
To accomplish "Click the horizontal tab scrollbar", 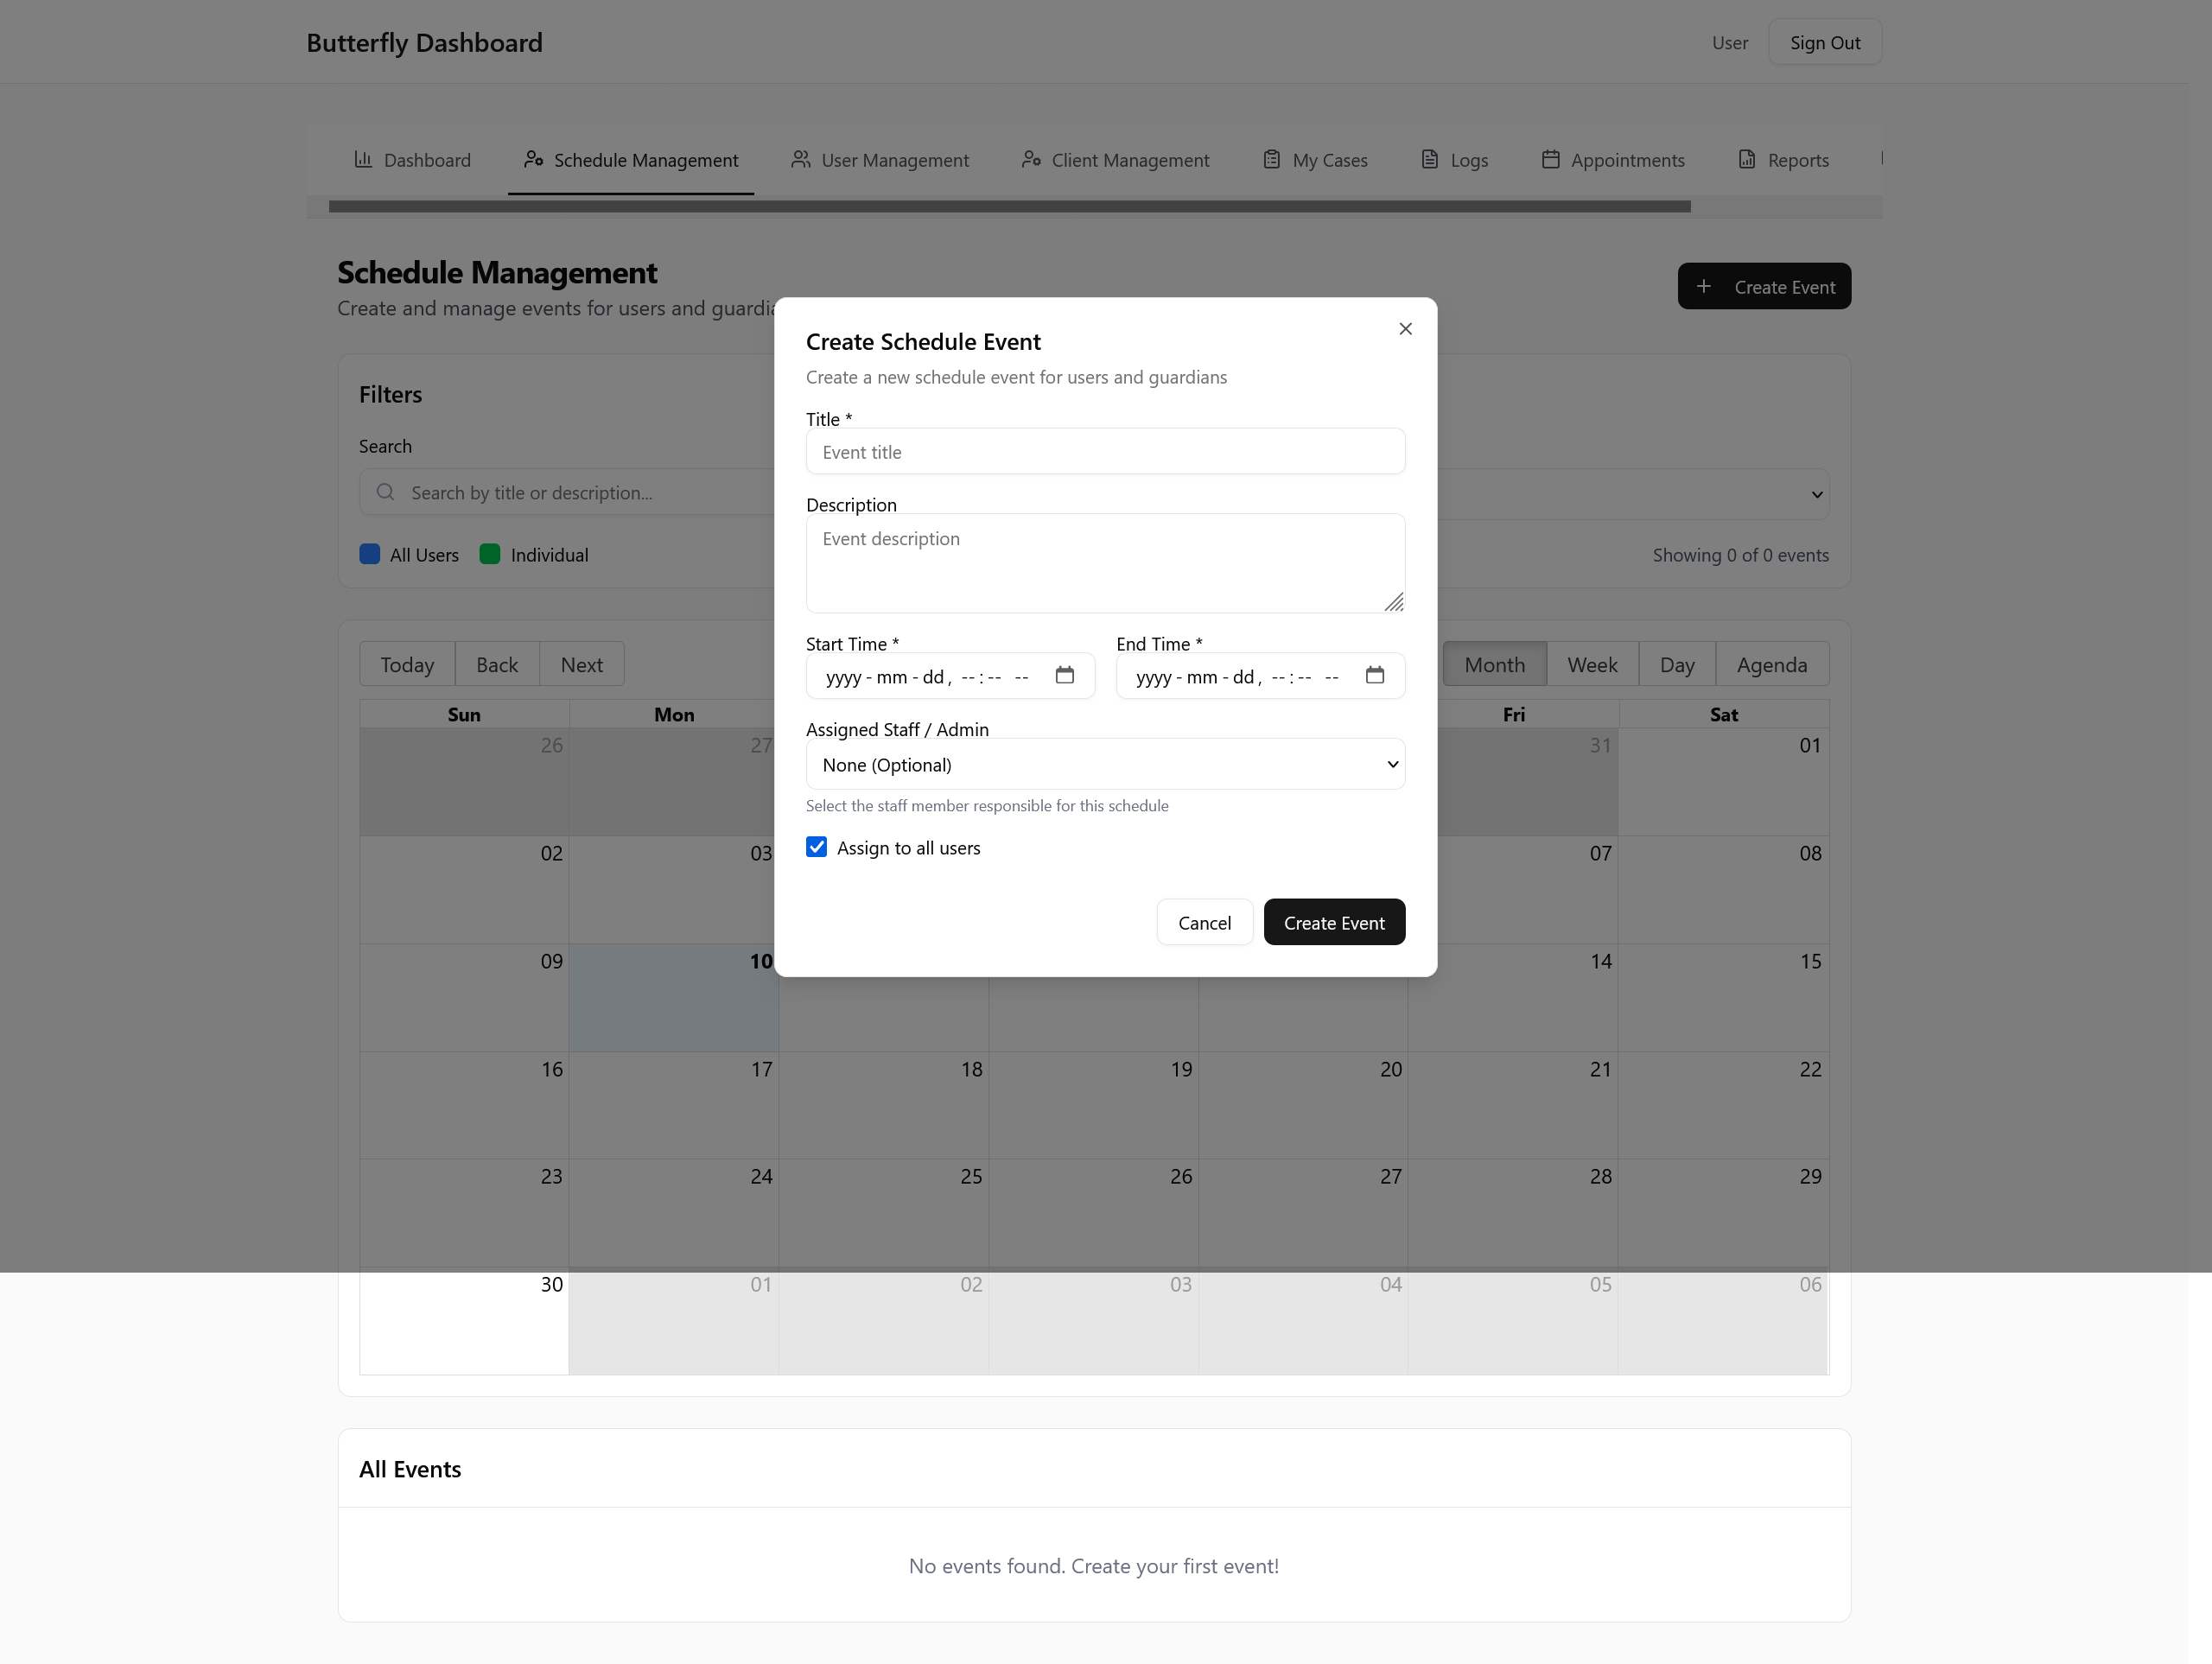I will pyautogui.click(x=1008, y=207).
